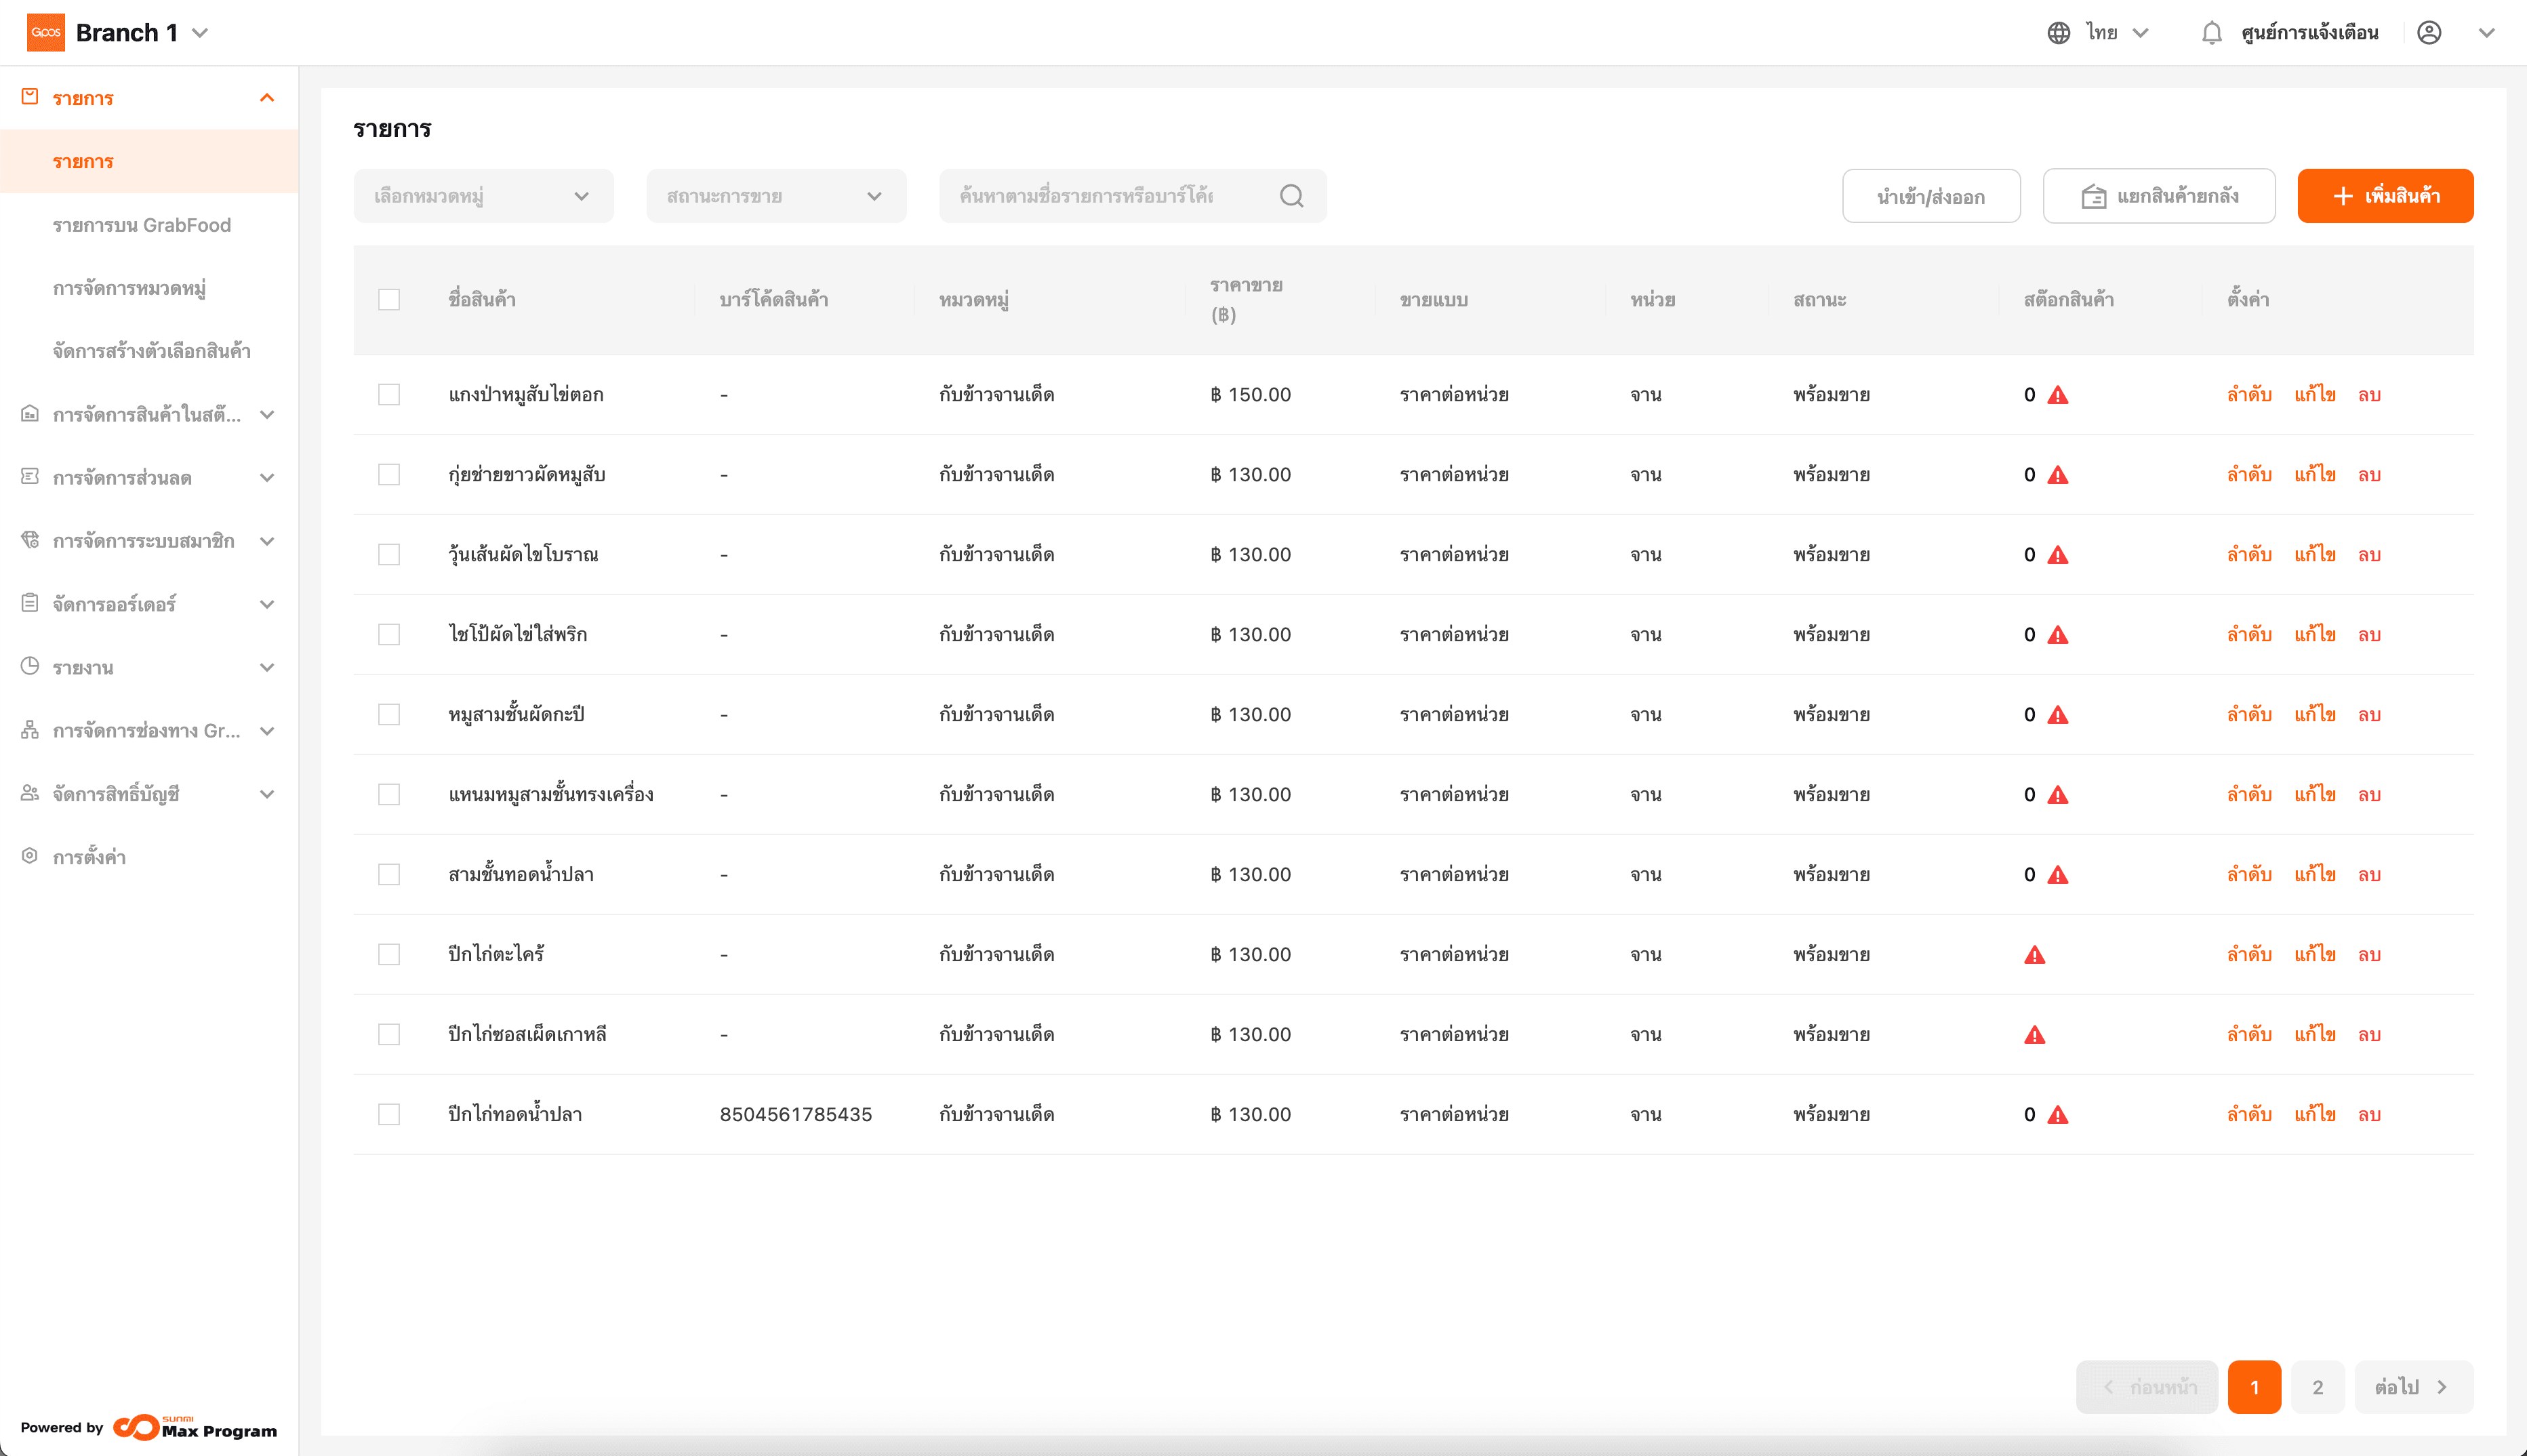Click the การตั้งค่า settings sidebar icon

(30, 856)
